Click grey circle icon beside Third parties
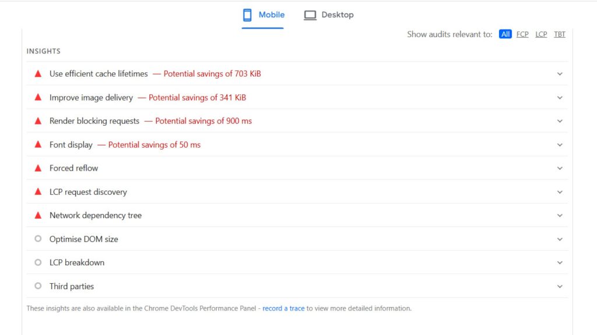Screen dimensions: 597x335 tap(38, 286)
